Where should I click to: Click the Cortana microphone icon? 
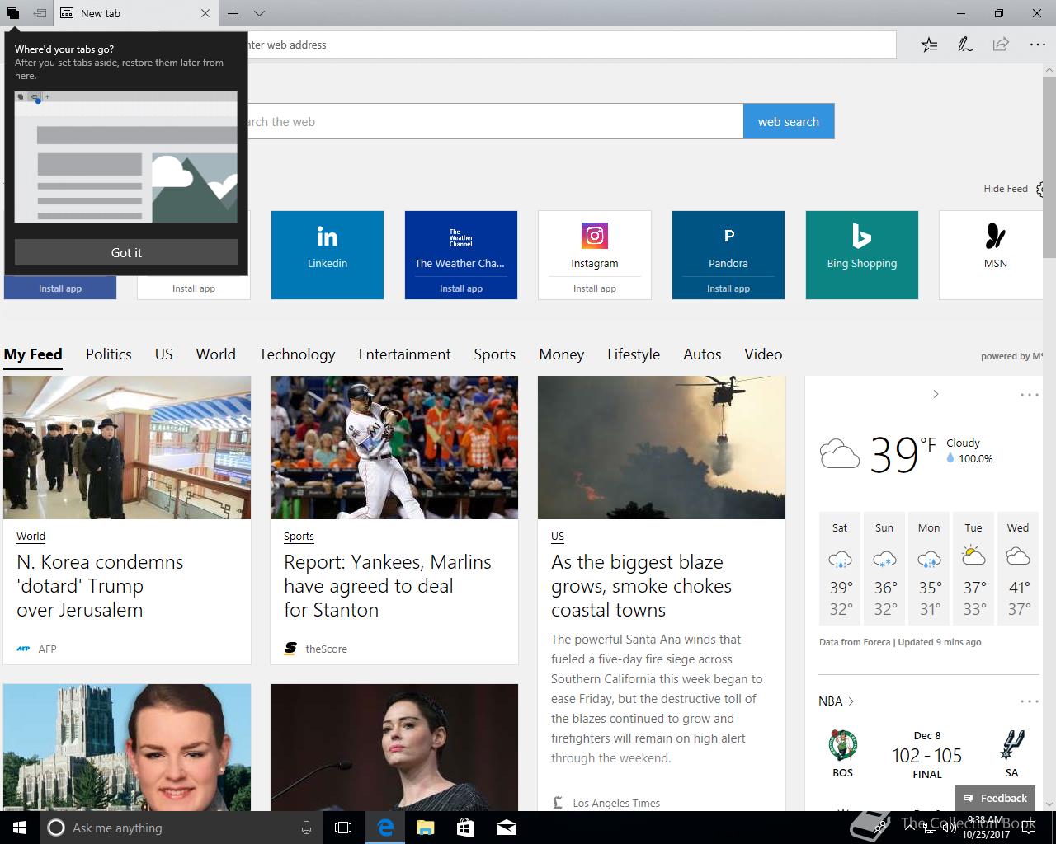tap(306, 828)
